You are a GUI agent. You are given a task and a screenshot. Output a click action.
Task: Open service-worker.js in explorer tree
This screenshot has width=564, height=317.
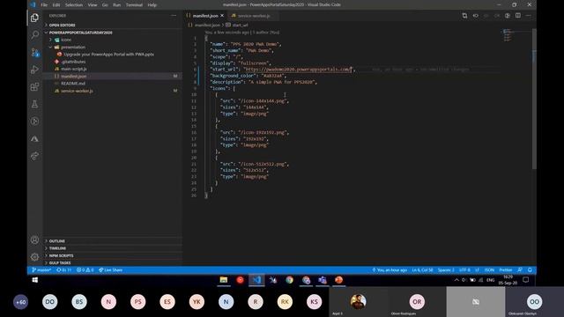coord(77,91)
